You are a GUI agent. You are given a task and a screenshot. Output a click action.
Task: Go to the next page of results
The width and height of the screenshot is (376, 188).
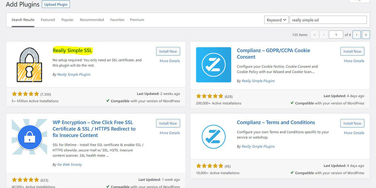[x=357, y=35]
